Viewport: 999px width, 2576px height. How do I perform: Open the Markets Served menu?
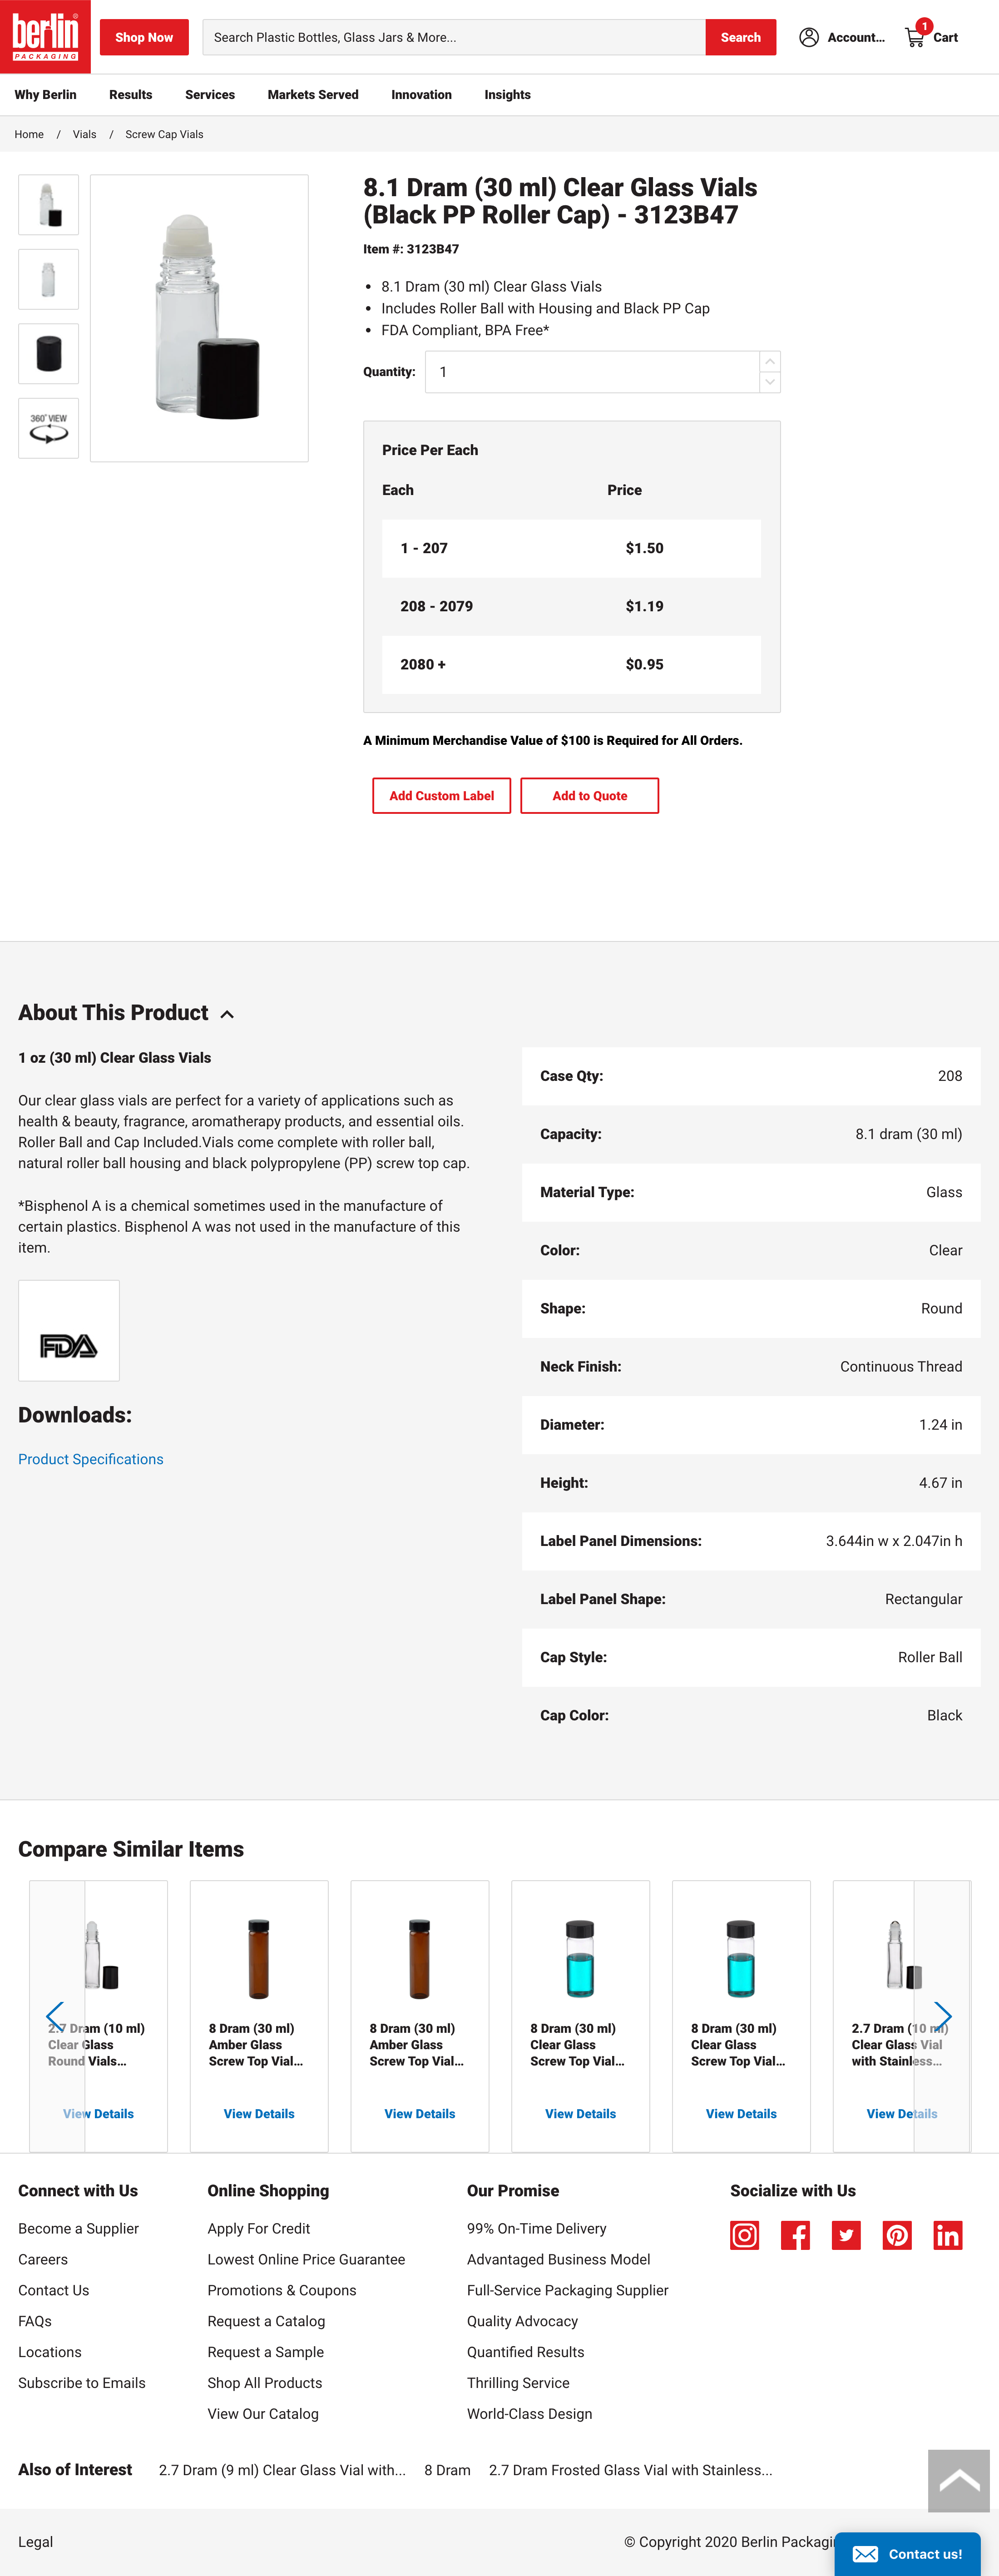pos(312,94)
